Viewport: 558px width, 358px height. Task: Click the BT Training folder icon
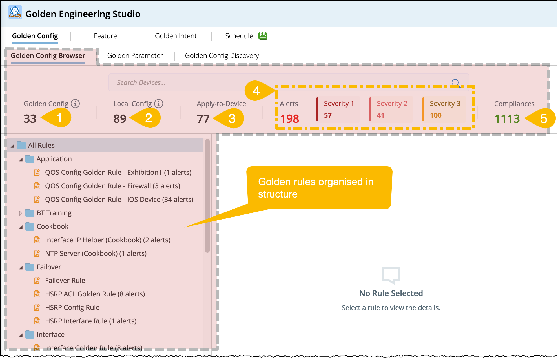click(30, 213)
